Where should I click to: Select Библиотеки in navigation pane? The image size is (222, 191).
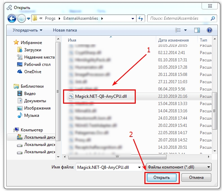[32, 86]
